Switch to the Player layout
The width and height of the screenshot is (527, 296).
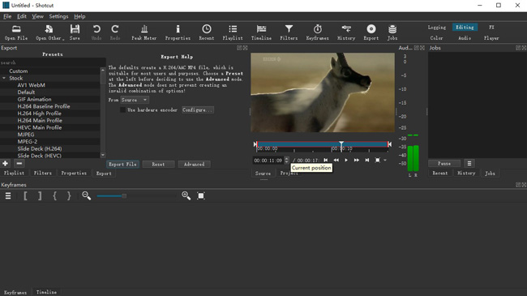click(x=491, y=38)
